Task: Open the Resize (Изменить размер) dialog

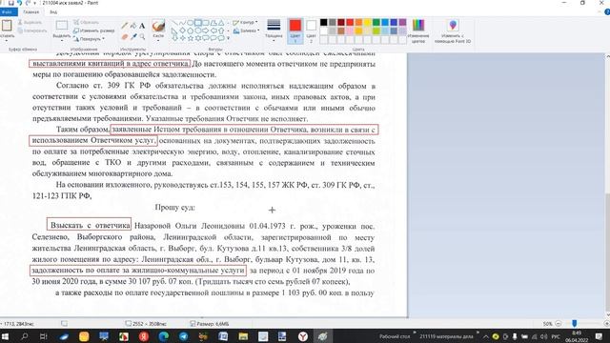Action: [94, 30]
